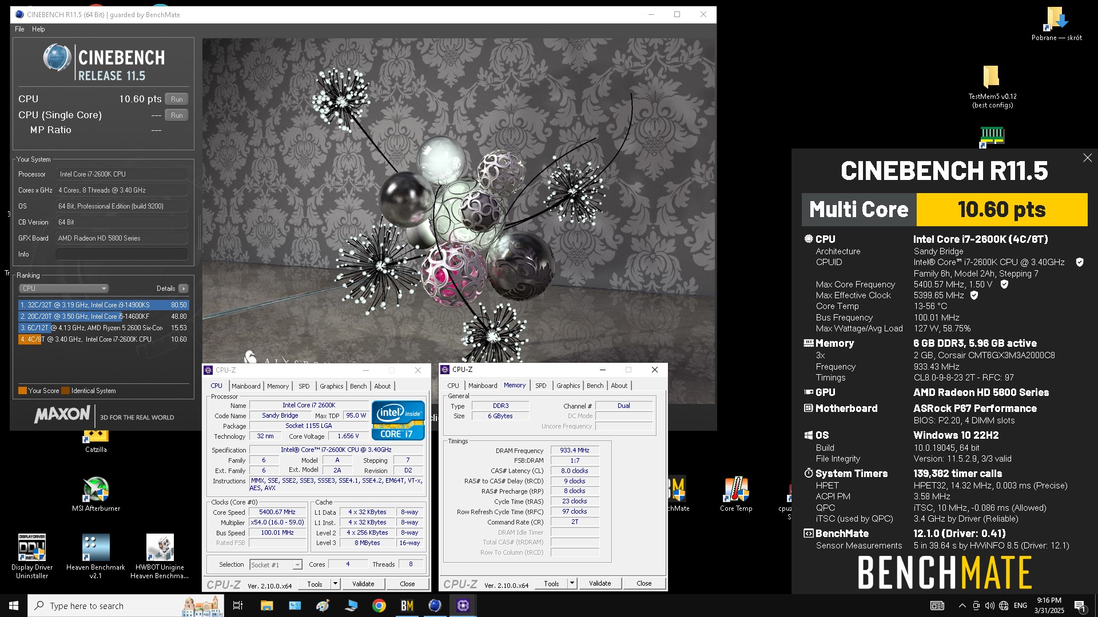Click the Max Effective Clock shield icon
This screenshot has width=1098, height=617.
tap(974, 295)
